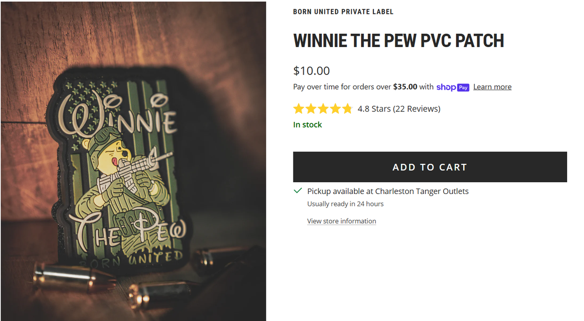Click the Winnie the Pew patch product photo

(x=133, y=160)
